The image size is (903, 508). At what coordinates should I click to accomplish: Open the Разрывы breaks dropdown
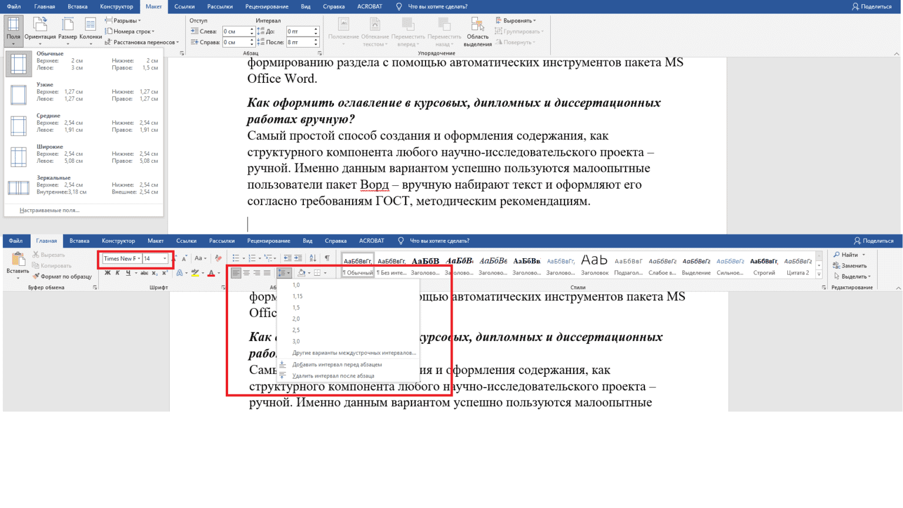pyautogui.click(x=123, y=21)
